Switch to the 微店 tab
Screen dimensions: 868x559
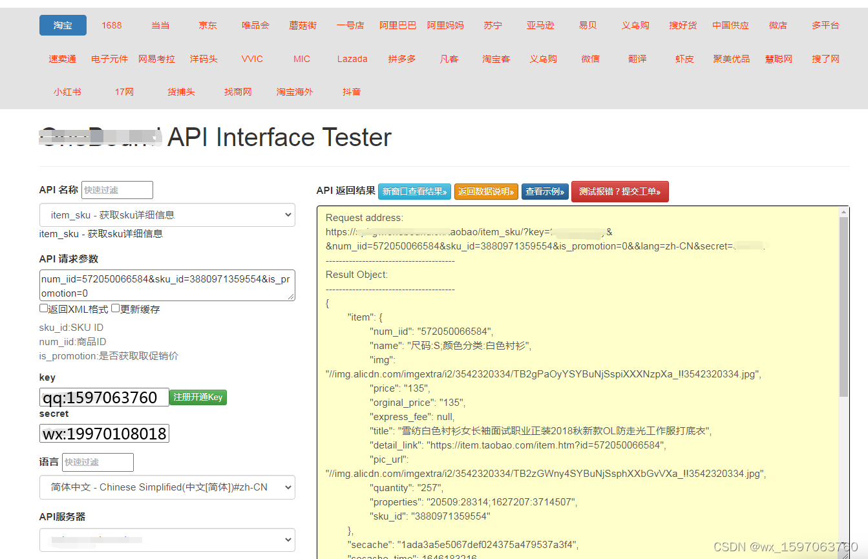tap(778, 25)
